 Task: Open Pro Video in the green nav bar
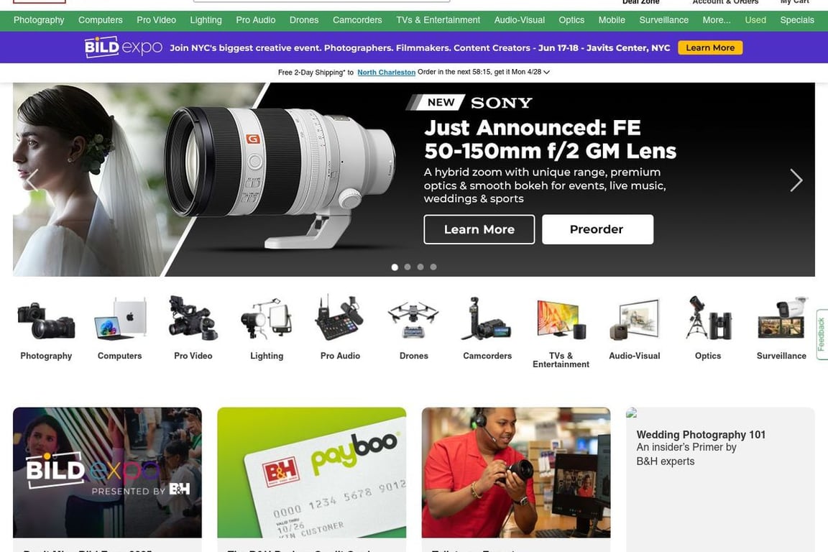156,20
